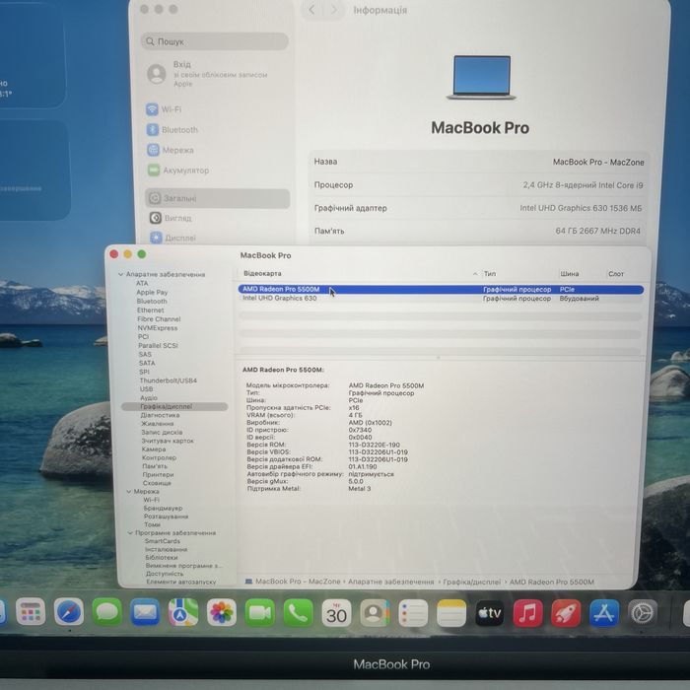This screenshot has width=690, height=690.
Task: Open Вигляд in Settings sidebar
Action: (171, 218)
